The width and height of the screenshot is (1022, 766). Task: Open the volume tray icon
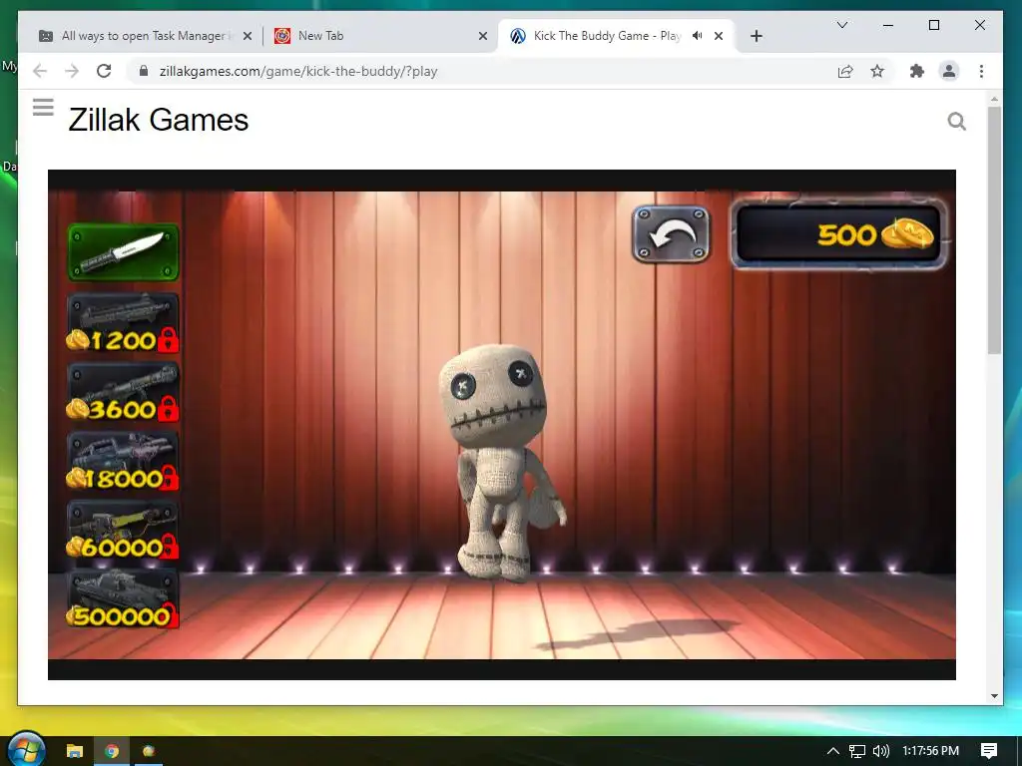coord(880,750)
